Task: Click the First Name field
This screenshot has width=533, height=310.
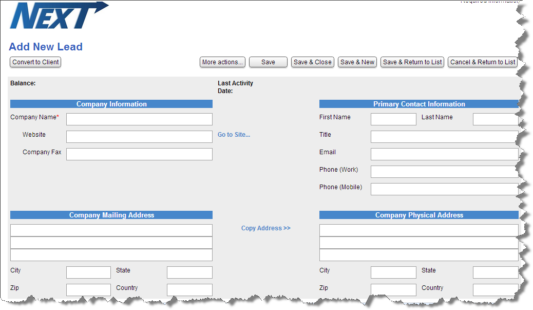Action: 393,119
